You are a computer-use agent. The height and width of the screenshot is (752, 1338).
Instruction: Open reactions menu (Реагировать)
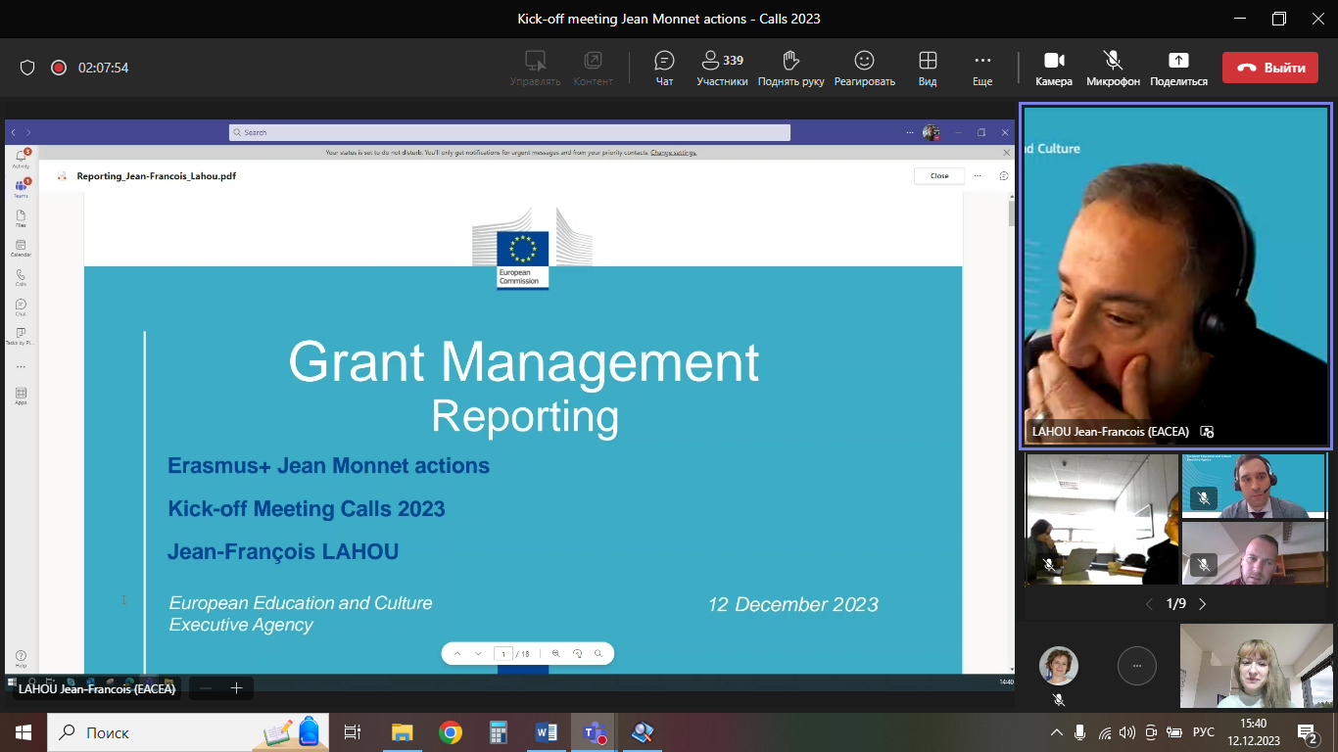[864, 69]
